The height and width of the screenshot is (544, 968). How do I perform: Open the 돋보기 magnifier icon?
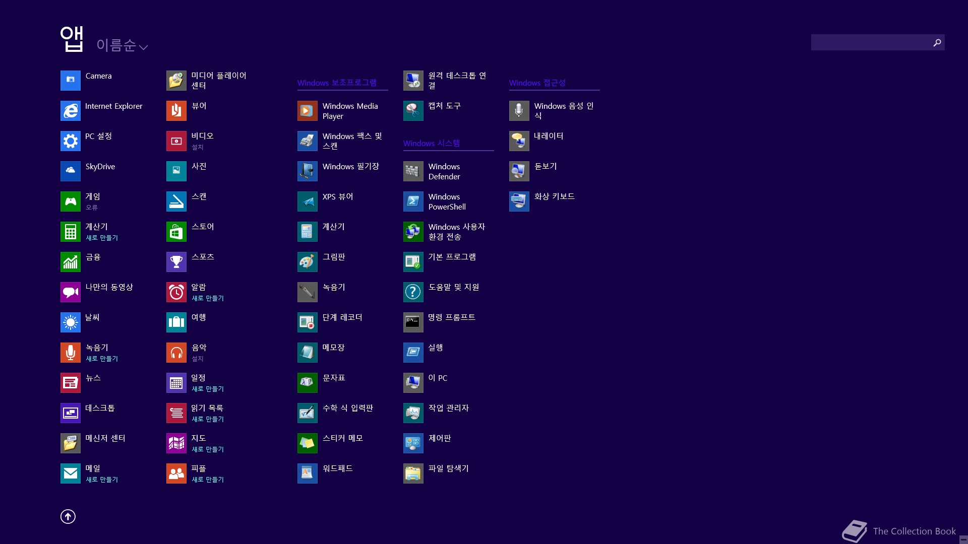[519, 171]
